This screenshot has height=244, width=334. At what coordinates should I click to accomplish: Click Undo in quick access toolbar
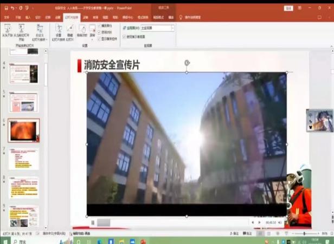[x=12, y=8]
